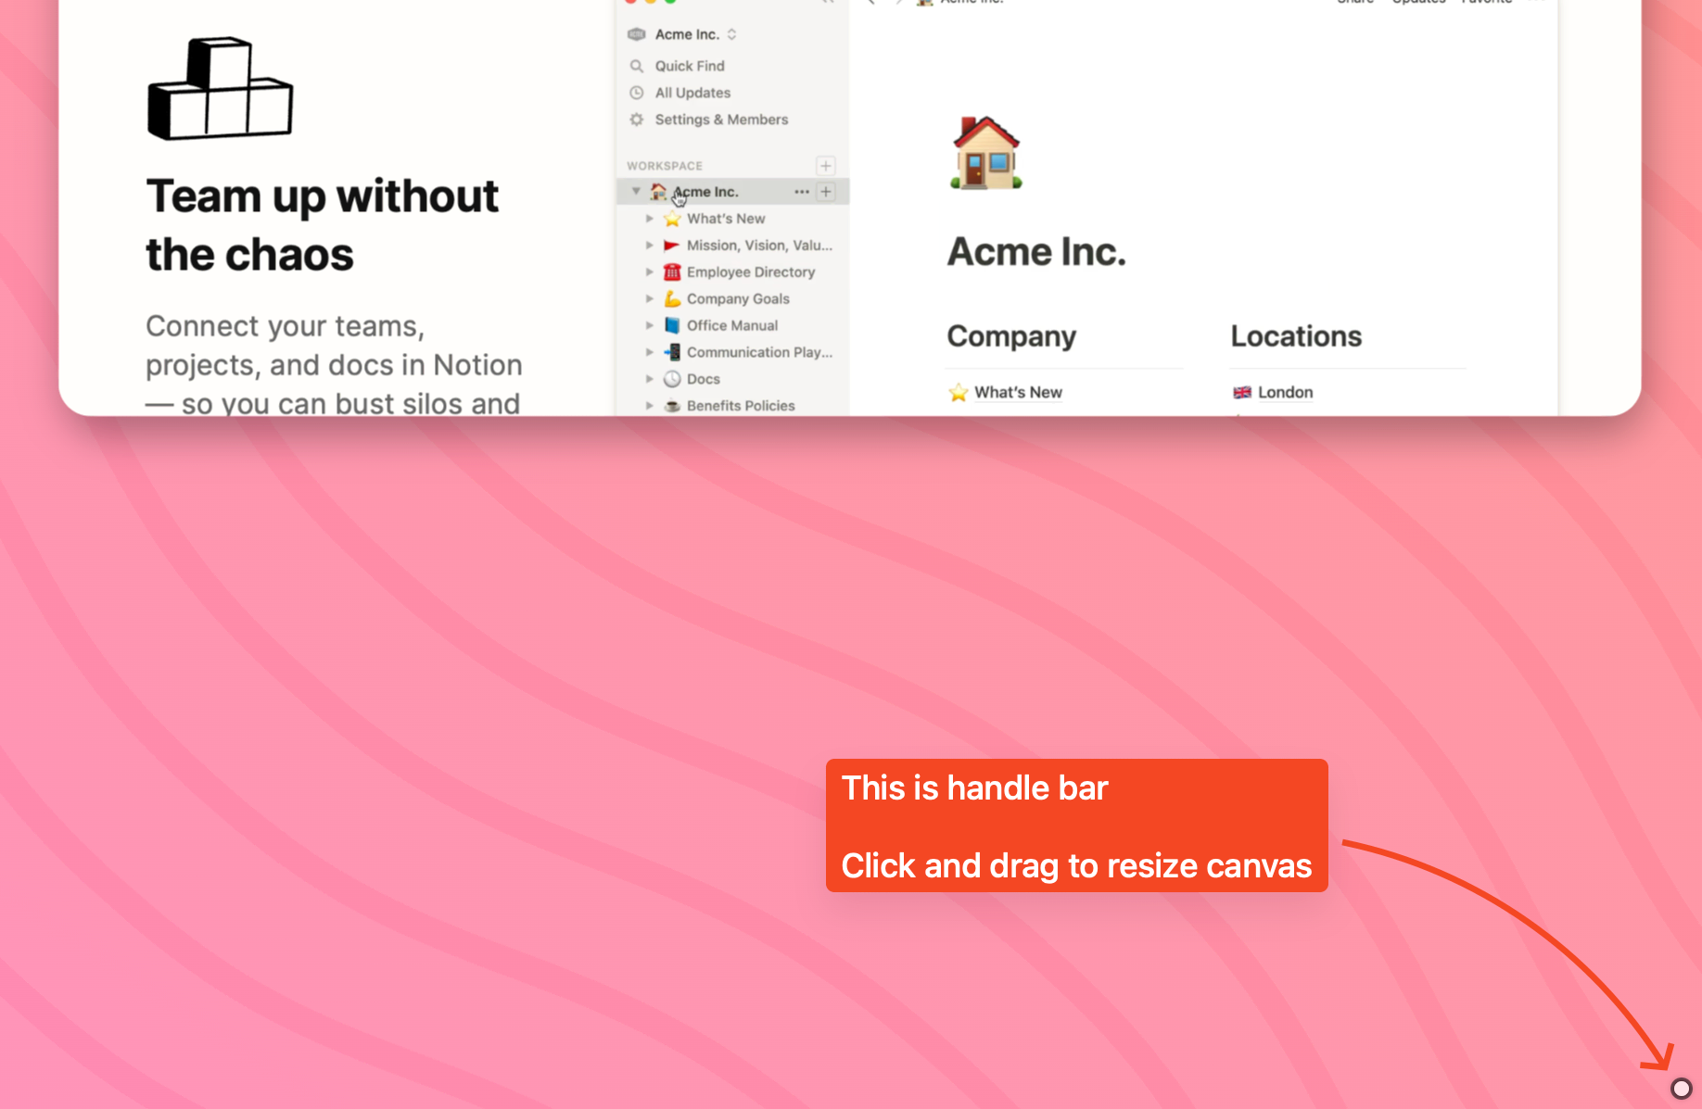Select Company Goals in the sidebar

click(x=738, y=299)
